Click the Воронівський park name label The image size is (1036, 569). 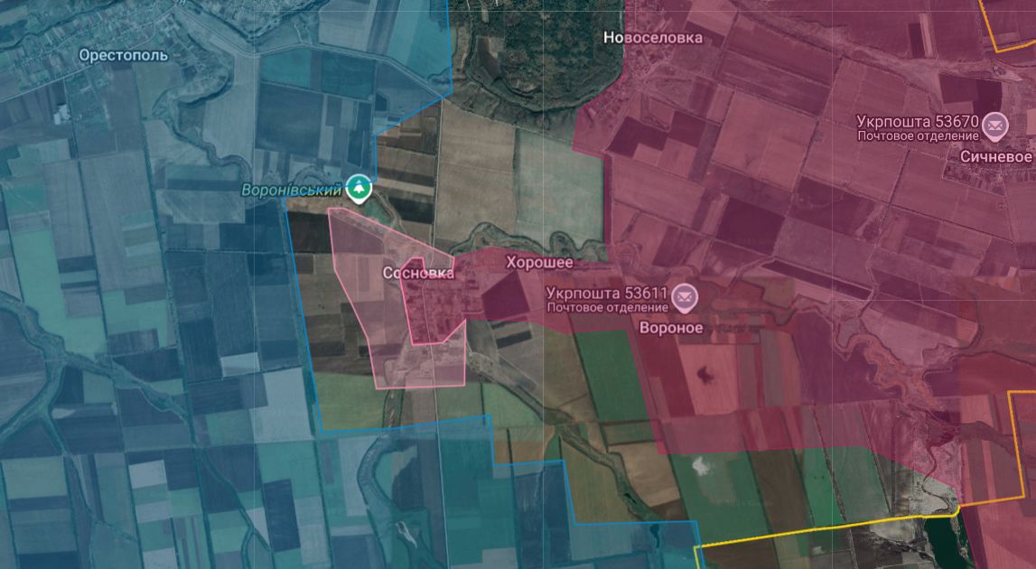coord(291,190)
